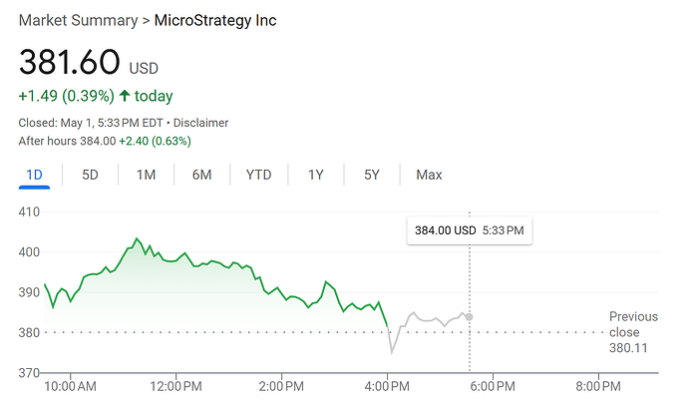Open the Disclaimer link
Viewport: 688px width, 402px height.
(x=200, y=123)
